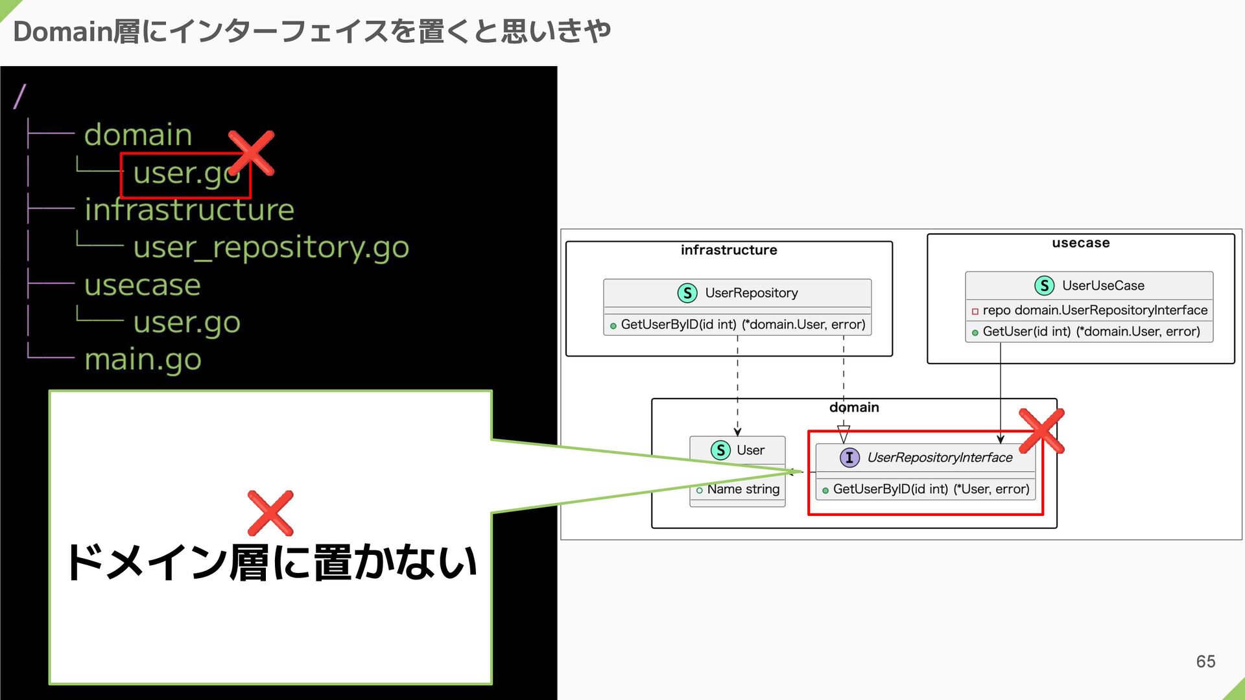1245x700 pixels.
Task: Click the root slash of tree
Action: click(20, 97)
